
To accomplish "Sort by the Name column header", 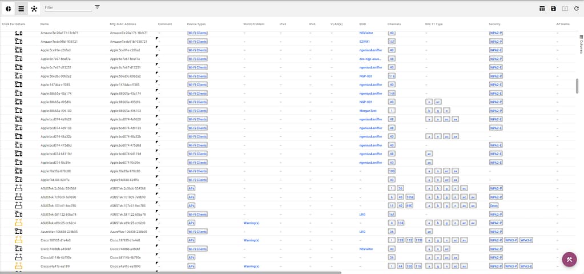I will pos(45,24).
